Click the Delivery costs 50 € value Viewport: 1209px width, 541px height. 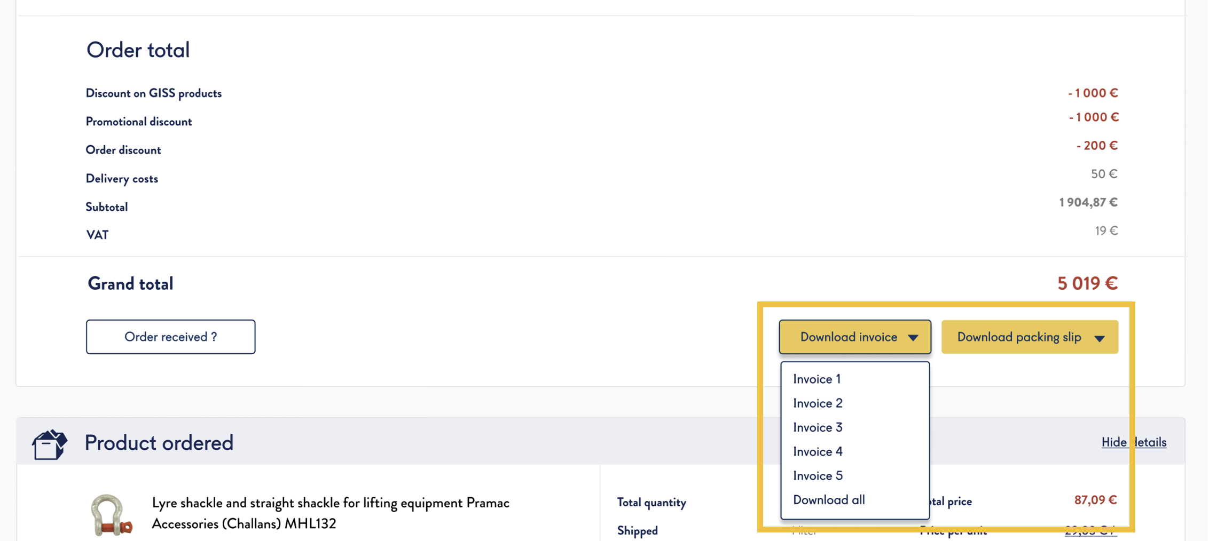click(1104, 174)
